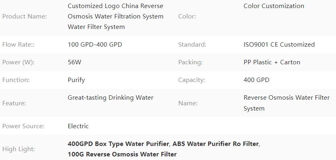Click the ISO9001 CE Customized standard value
The height and width of the screenshot is (160, 336).
point(279,45)
